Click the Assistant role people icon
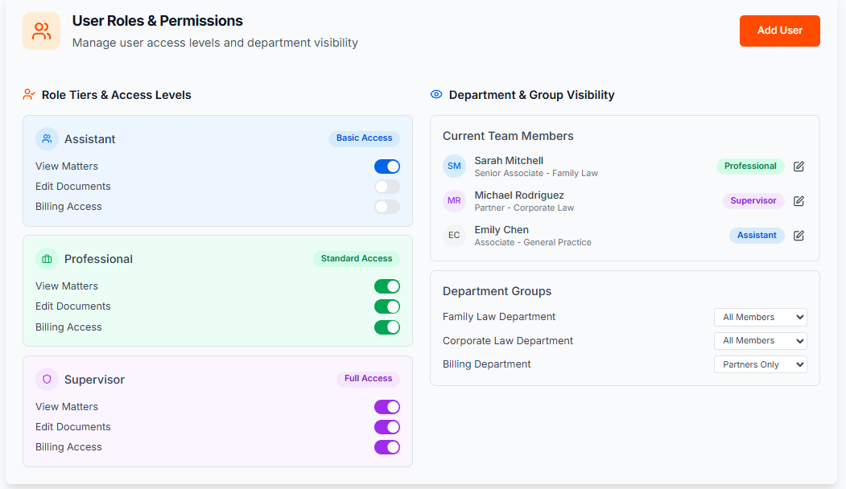Screen dimensions: 846x489 47,139
